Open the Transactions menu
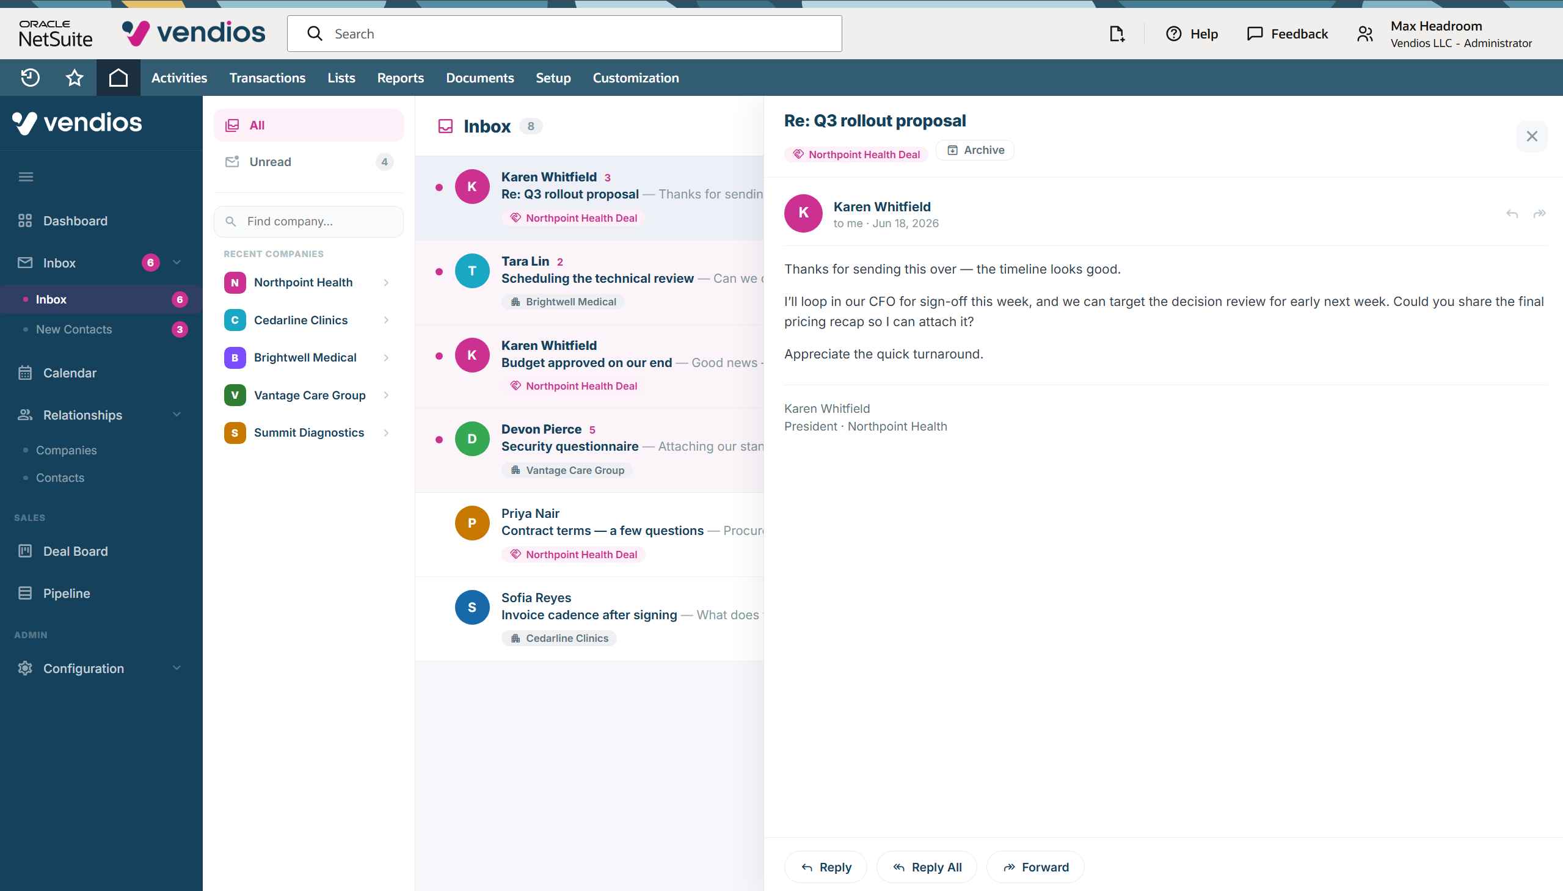 [x=268, y=78]
